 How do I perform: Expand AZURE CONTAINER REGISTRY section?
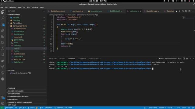point(18,97)
